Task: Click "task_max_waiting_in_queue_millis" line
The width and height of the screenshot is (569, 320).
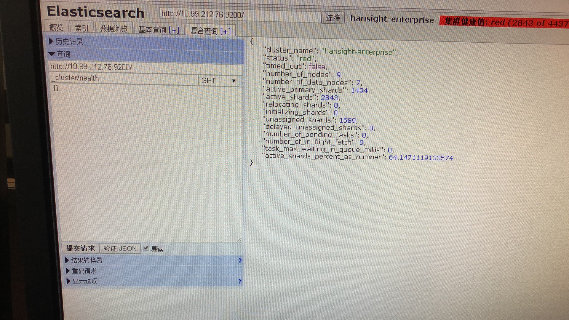Action: [328, 150]
